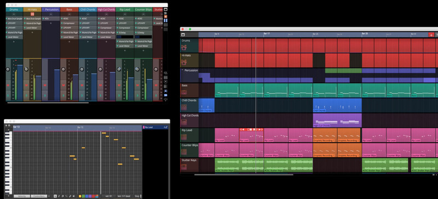Viewport: 438px width, 199px height.
Task: Click the Step button in piano roll toolbar
Action: [x=137, y=196]
